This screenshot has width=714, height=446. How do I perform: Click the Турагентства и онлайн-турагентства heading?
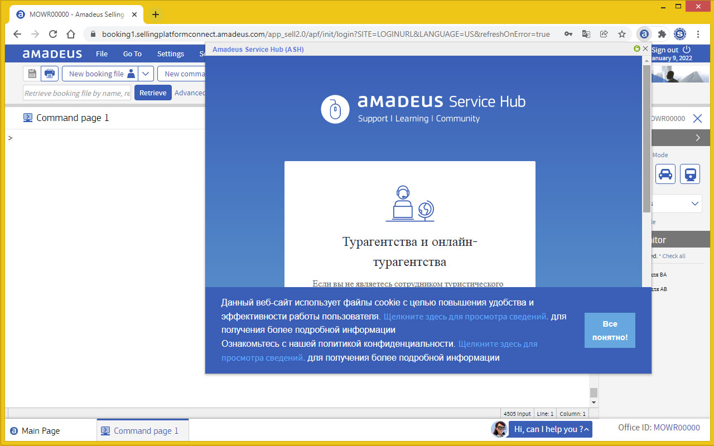409,251
